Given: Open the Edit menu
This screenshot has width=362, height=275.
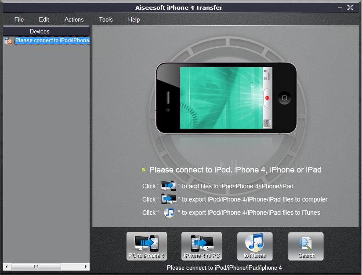Looking at the screenshot, I should tap(44, 20).
